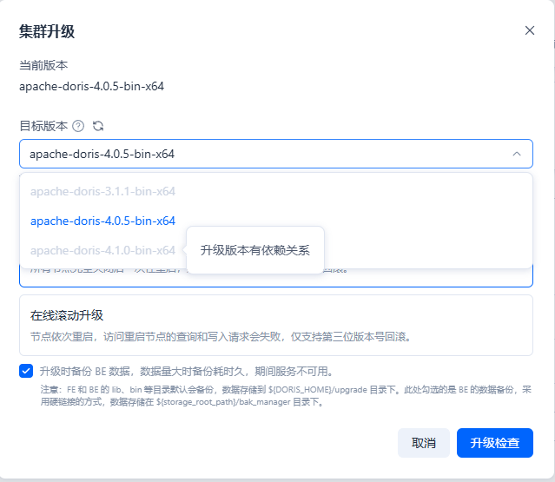Close the 集群升级 dialog

click(x=530, y=30)
